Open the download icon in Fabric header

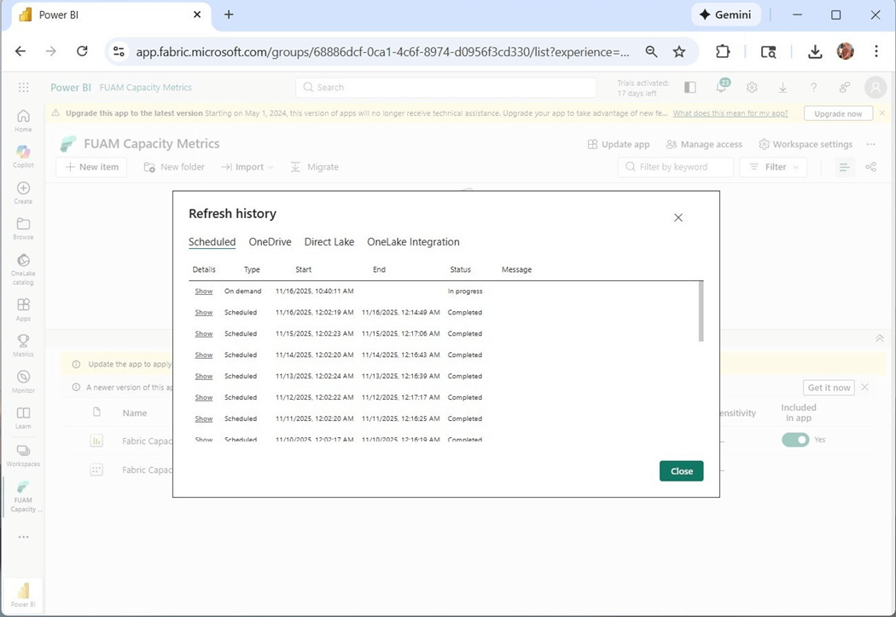(x=783, y=87)
